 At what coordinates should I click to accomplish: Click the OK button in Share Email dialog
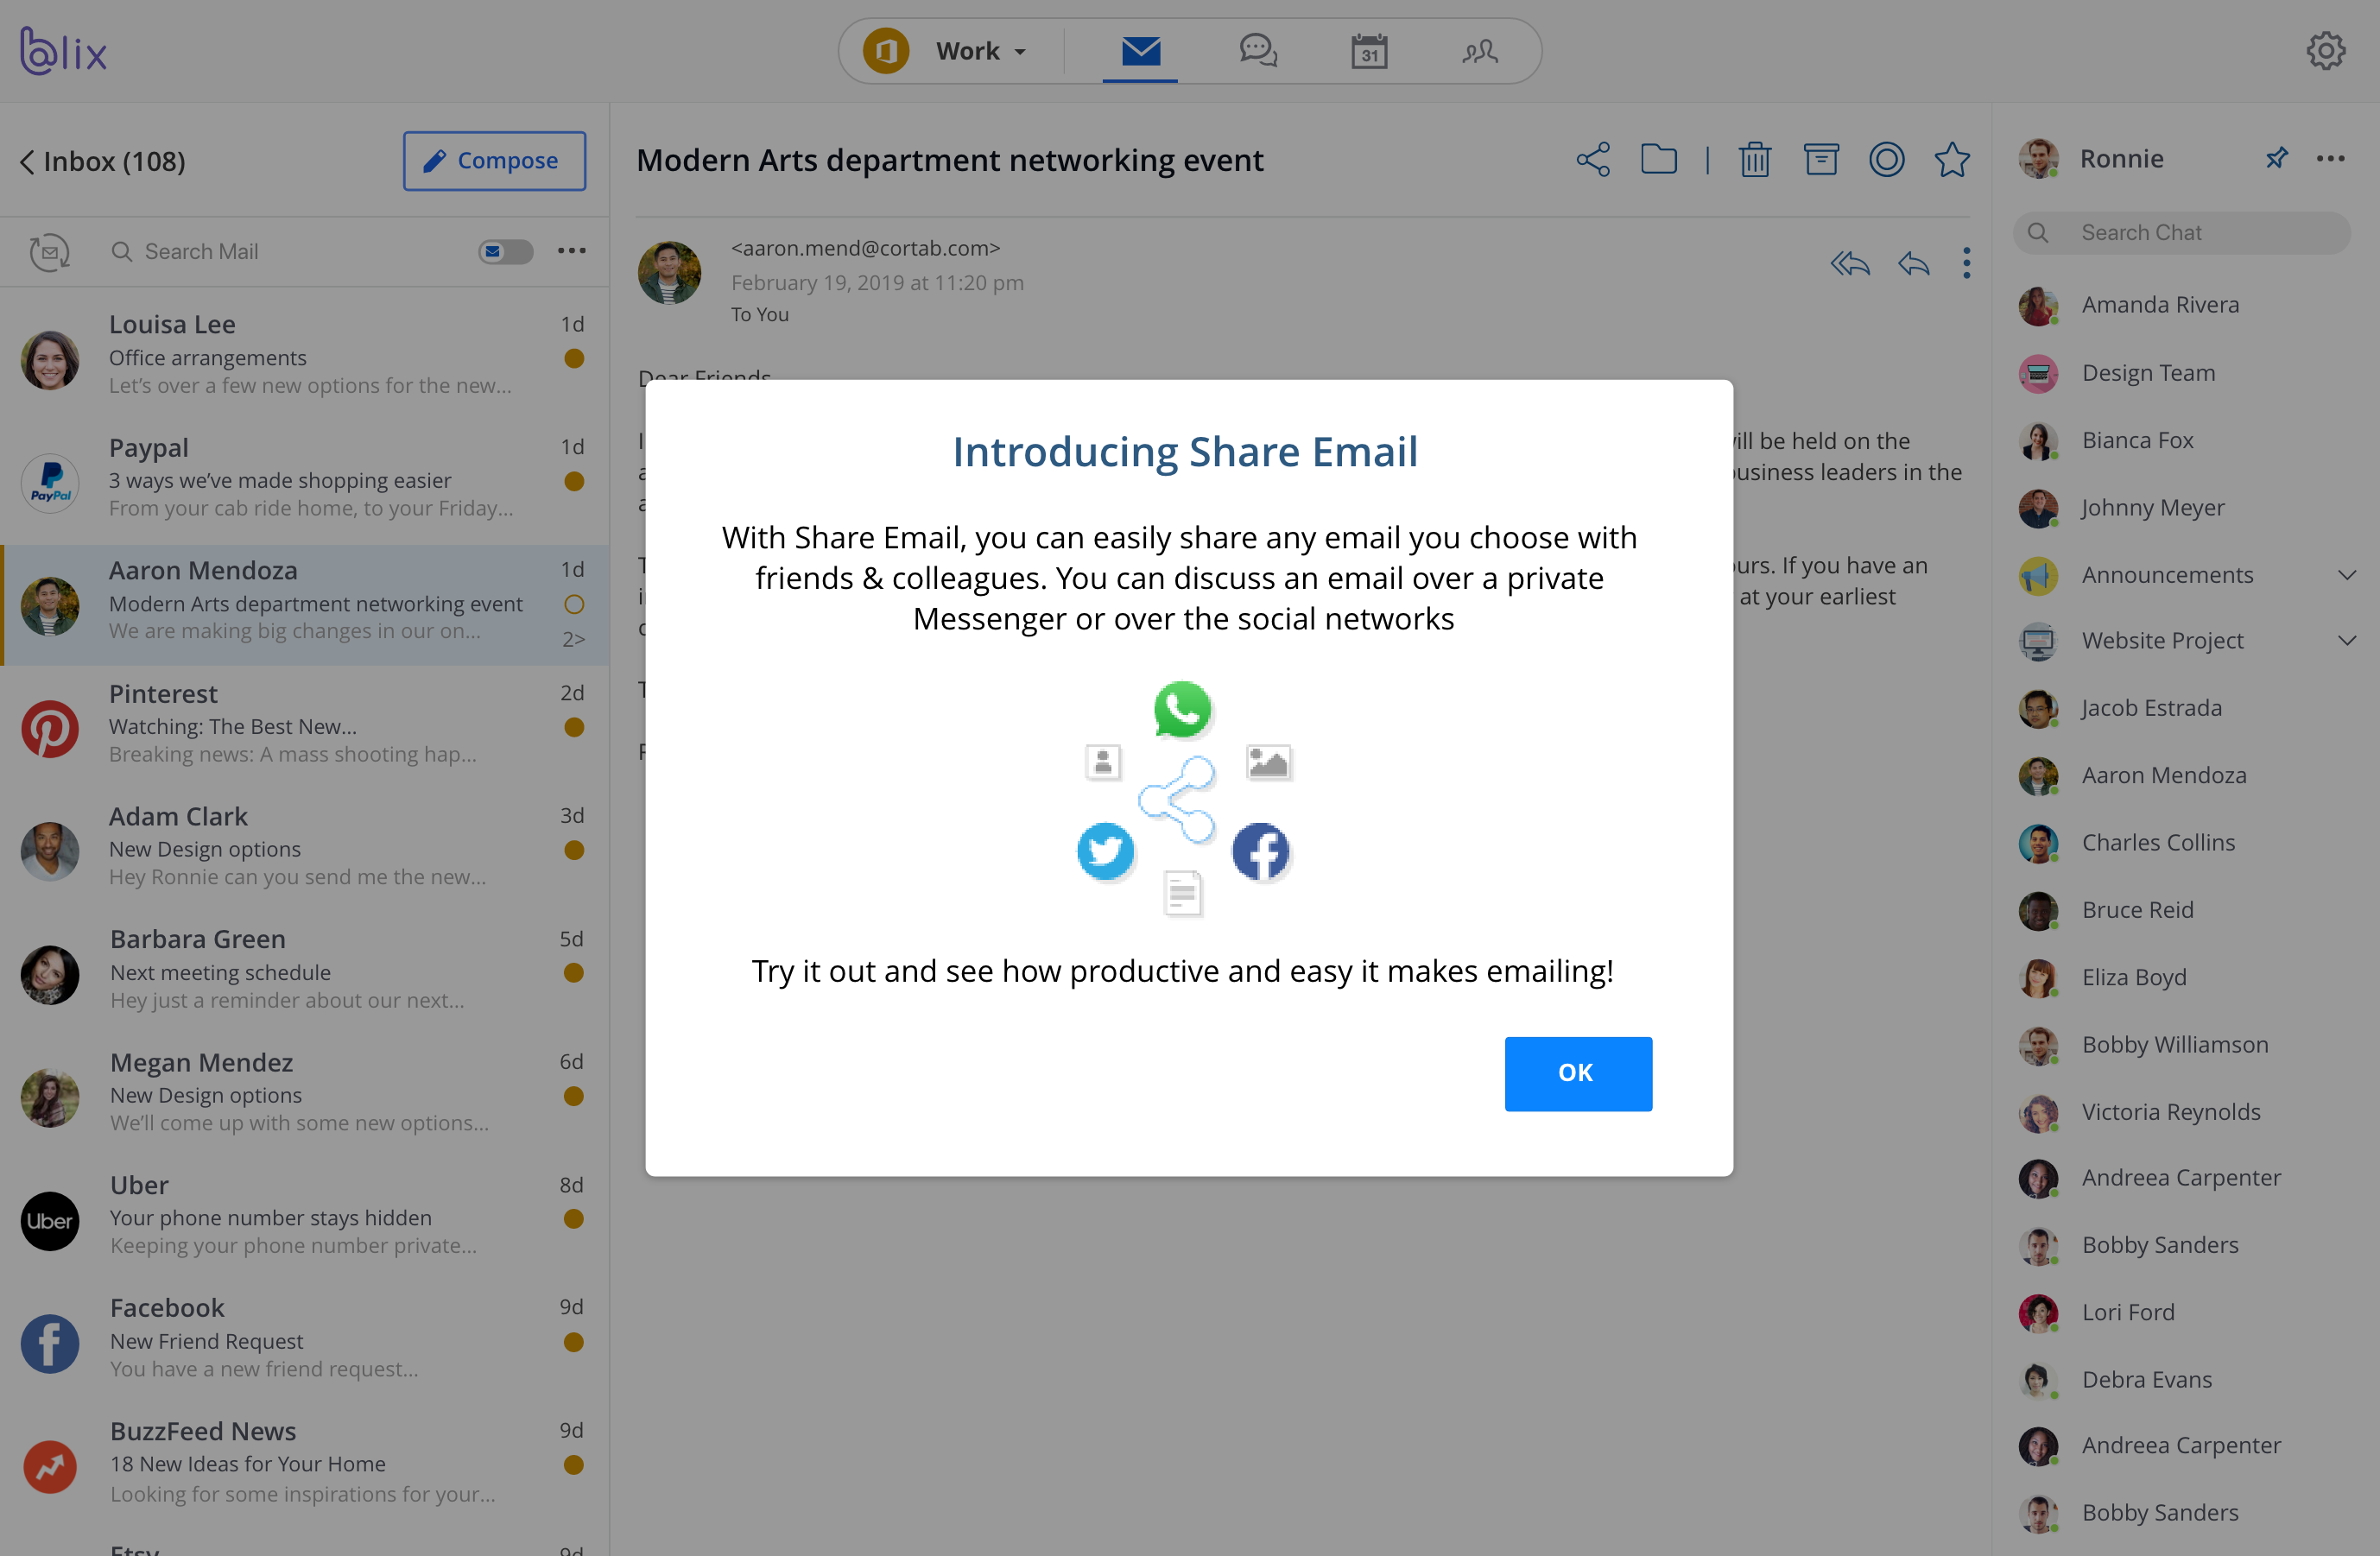tap(1578, 1073)
